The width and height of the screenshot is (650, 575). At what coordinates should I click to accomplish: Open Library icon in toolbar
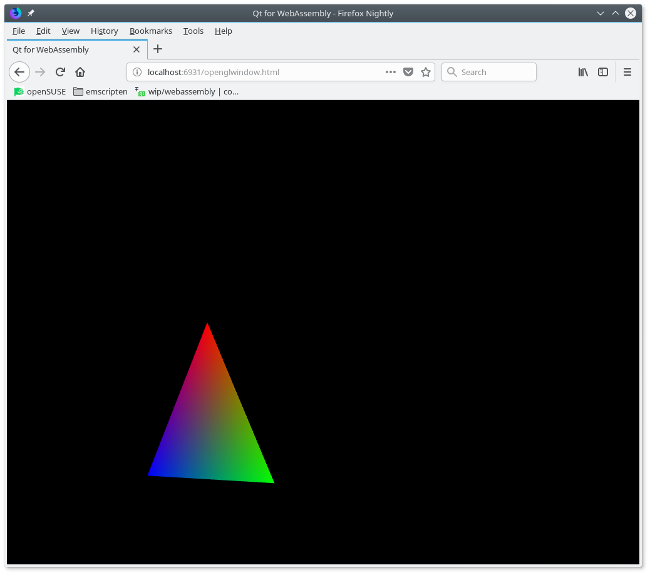point(583,72)
